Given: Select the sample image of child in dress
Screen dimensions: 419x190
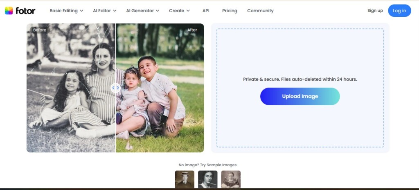Looking at the screenshot, I should pos(231,179).
